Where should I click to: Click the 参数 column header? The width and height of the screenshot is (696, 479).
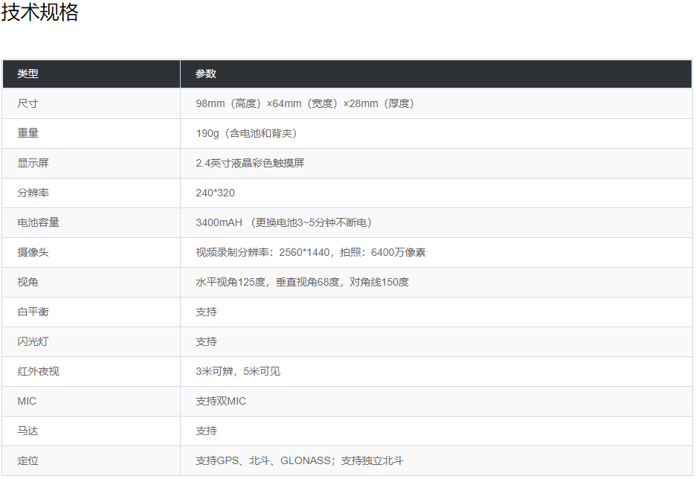(205, 74)
